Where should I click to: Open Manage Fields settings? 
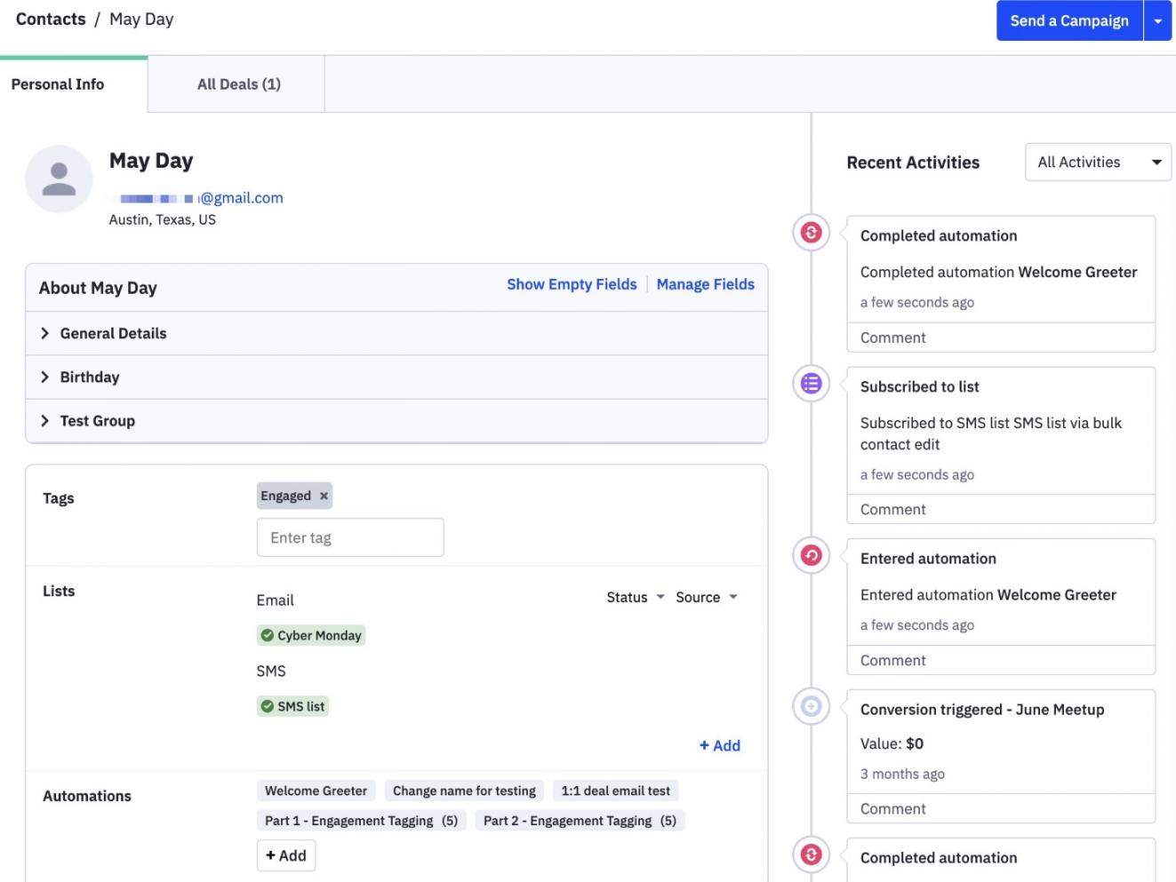click(x=705, y=284)
